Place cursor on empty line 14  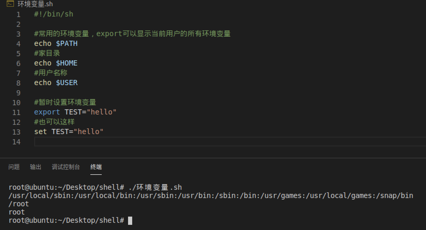(x=155, y=142)
